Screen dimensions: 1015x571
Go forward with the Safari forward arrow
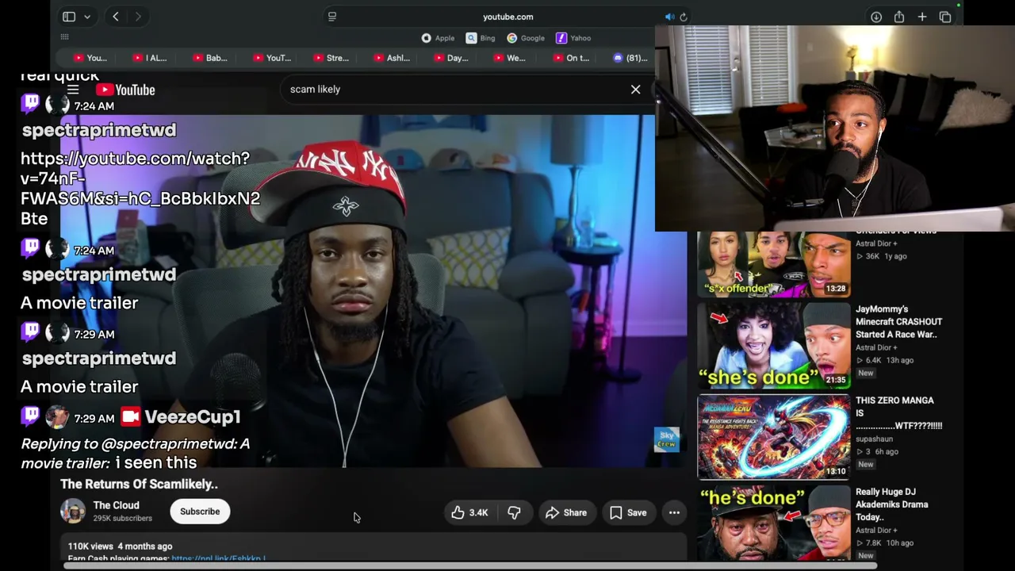(x=138, y=17)
